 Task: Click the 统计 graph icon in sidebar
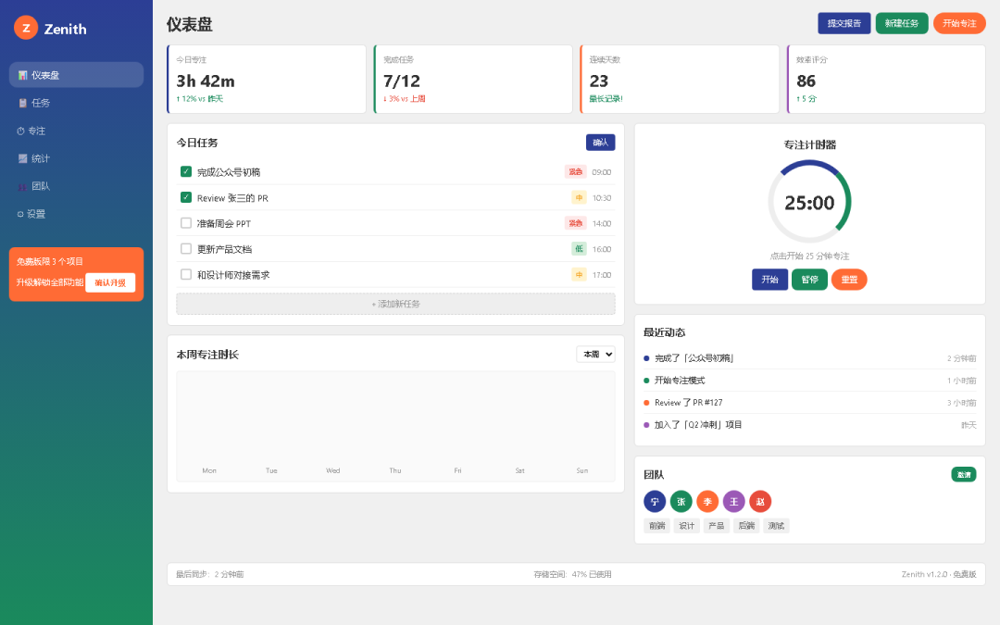pos(23,158)
